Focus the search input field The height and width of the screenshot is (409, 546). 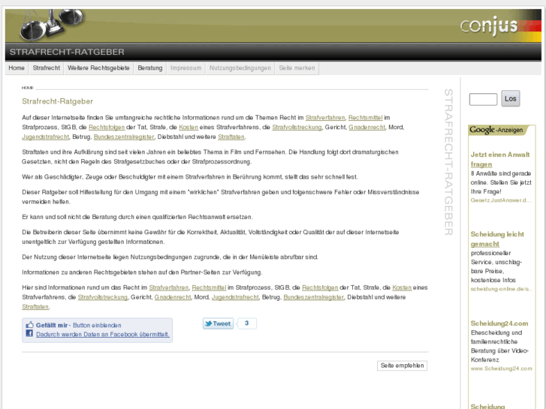(x=484, y=99)
